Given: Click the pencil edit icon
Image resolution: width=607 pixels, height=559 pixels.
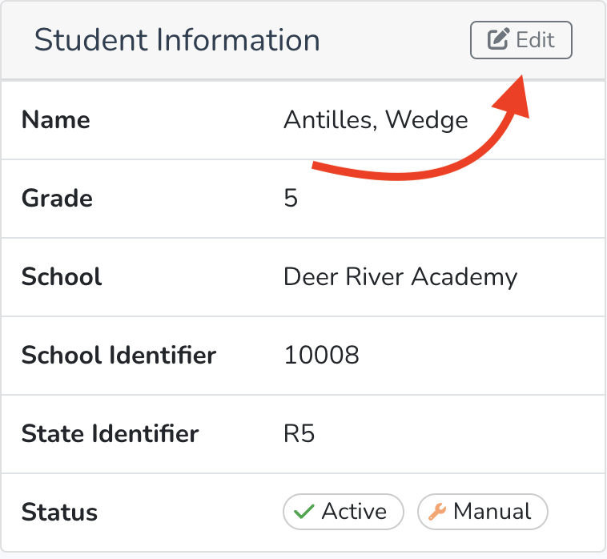Looking at the screenshot, I should coord(498,38).
